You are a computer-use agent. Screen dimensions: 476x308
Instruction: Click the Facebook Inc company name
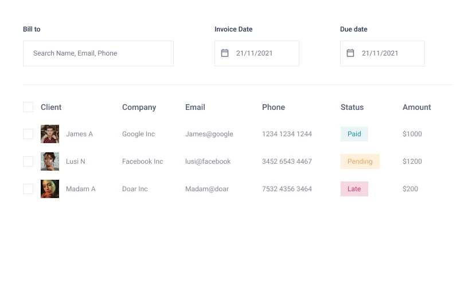[142, 161]
